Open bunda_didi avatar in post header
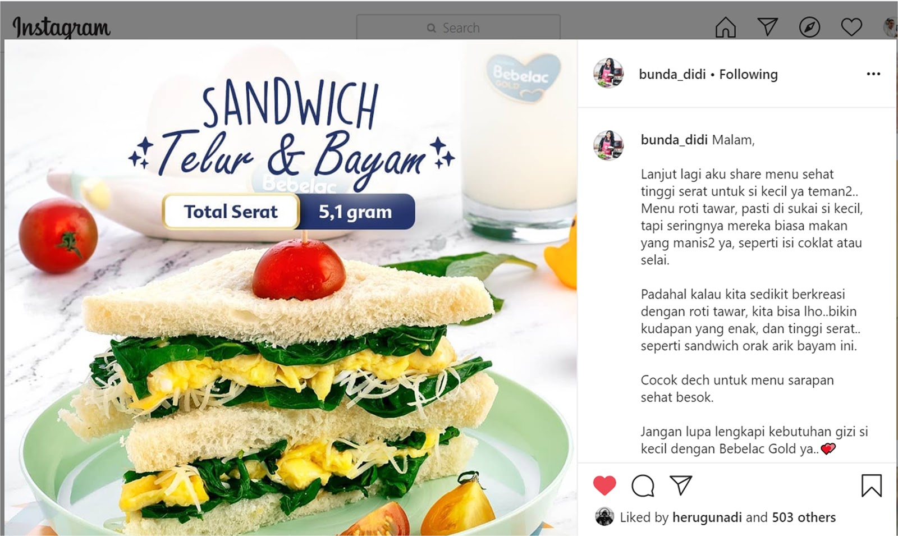Screen dimensions: 898x536 (x=608, y=73)
